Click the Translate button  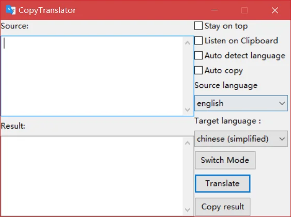coord(223,183)
